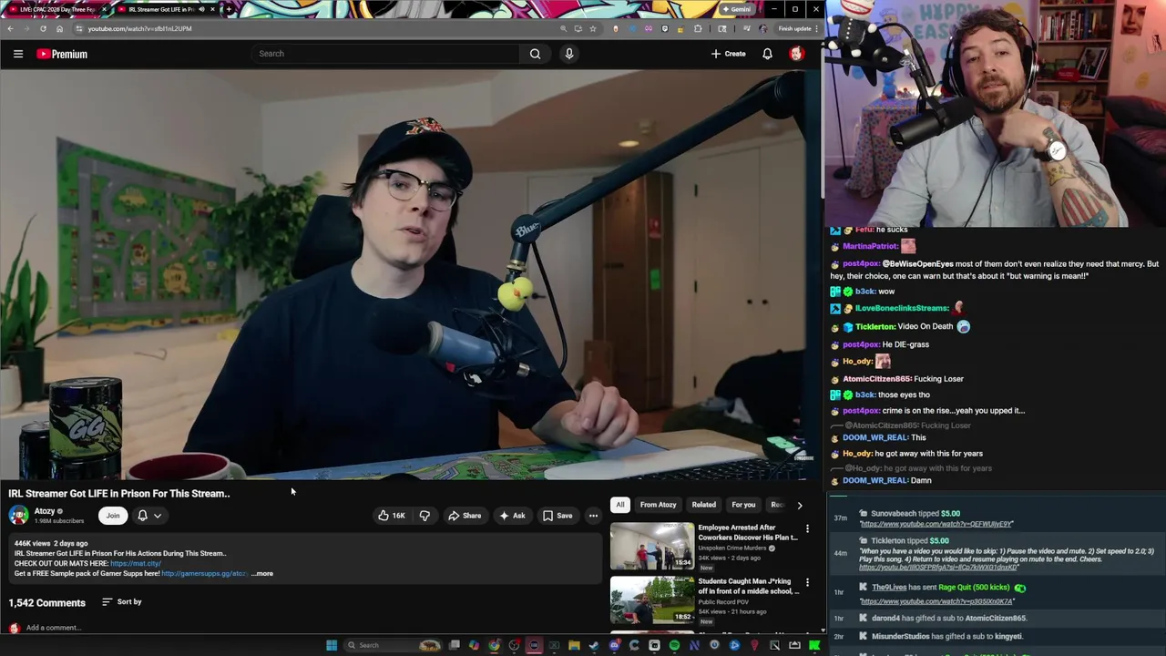
Task: Click the 1,542 Comments heading
Action: [x=47, y=602]
